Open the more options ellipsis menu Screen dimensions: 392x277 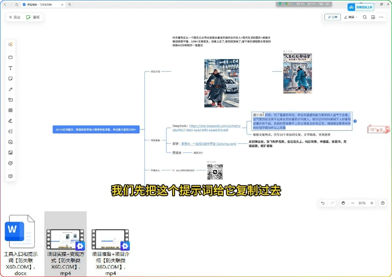pyautogui.click(x=381, y=17)
